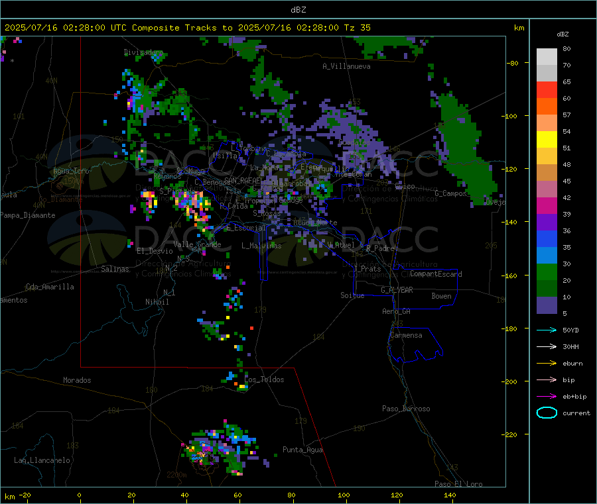This screenshot has width=597, height=504.
Task: Select the red 60 dBZ color swatch
Action: pos(547,89)
